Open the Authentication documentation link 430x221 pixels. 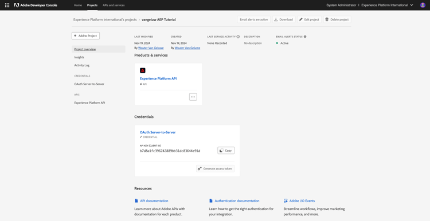tap(237, 201)
